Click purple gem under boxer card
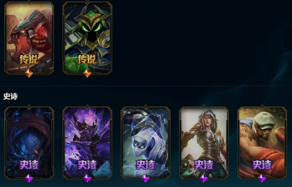The image size is (292, 187). (x=262, y=178)
